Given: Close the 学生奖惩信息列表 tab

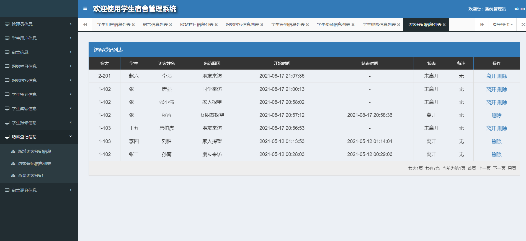Looking at the screenshot, I should (x=353, y=25).
